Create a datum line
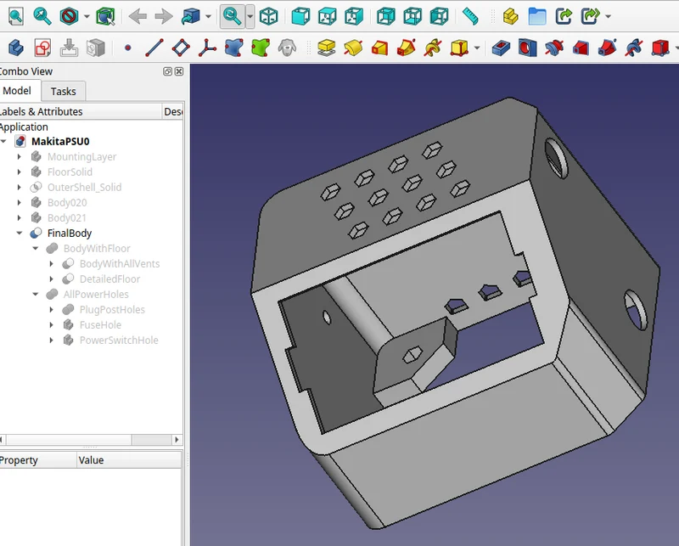The height and width of the screenshot is (546, 679). coord(154,48)
